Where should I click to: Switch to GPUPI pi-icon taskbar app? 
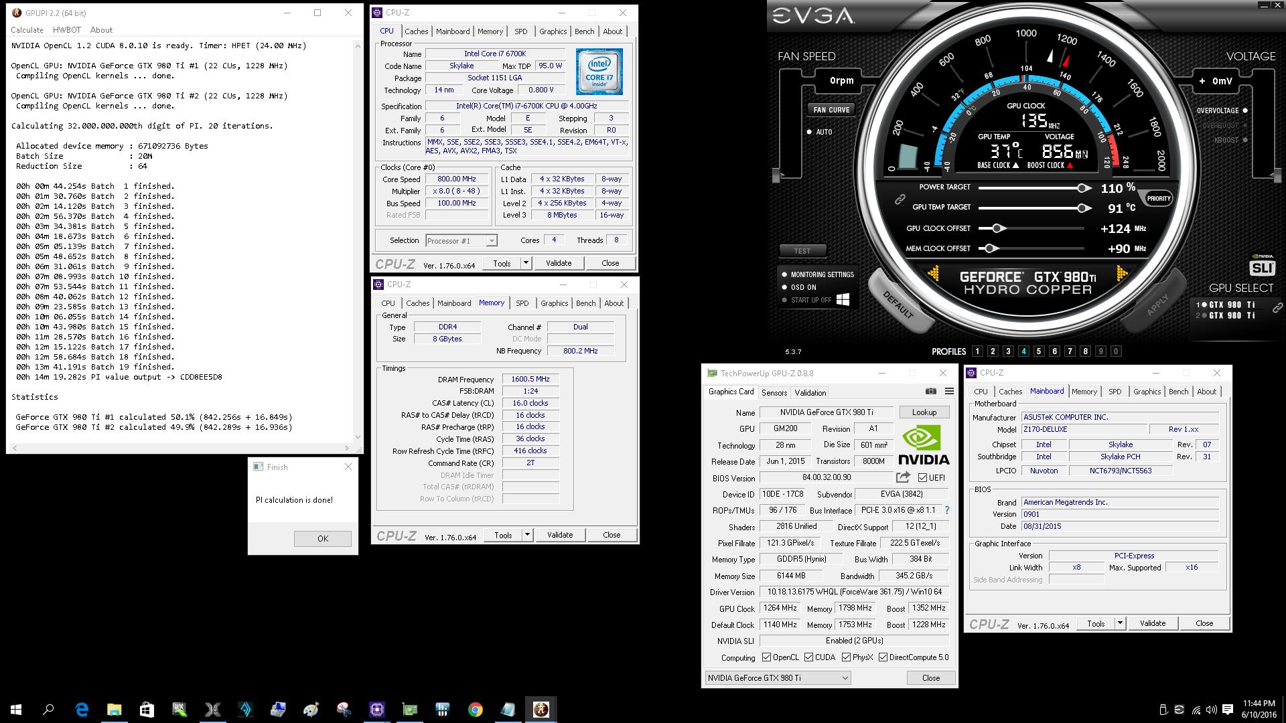(x=541, y=710)
